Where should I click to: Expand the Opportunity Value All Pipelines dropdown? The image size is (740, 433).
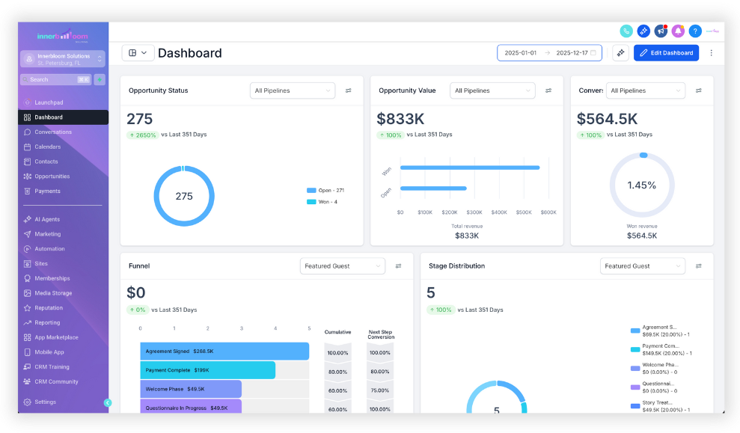click(x=492, y=90)
